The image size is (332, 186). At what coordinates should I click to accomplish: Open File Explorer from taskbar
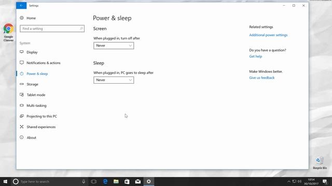pyautogui.click(x=116, y=181)
